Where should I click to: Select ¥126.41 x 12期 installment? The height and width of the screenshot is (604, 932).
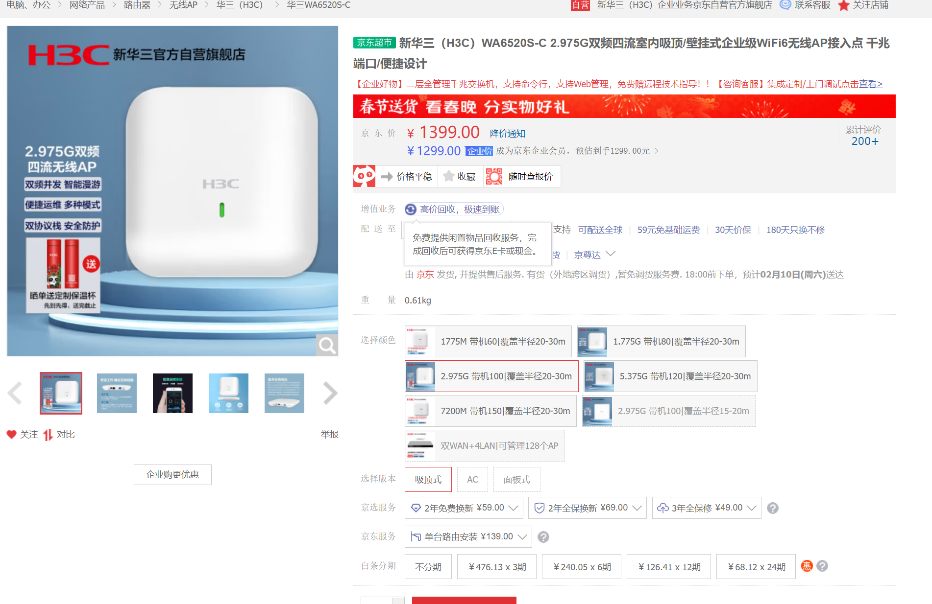click(x=669, y=567)
